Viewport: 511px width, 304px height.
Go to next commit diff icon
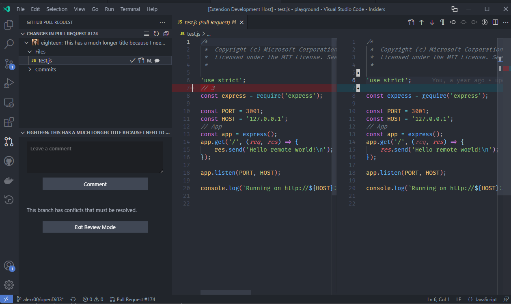(474, 22)
